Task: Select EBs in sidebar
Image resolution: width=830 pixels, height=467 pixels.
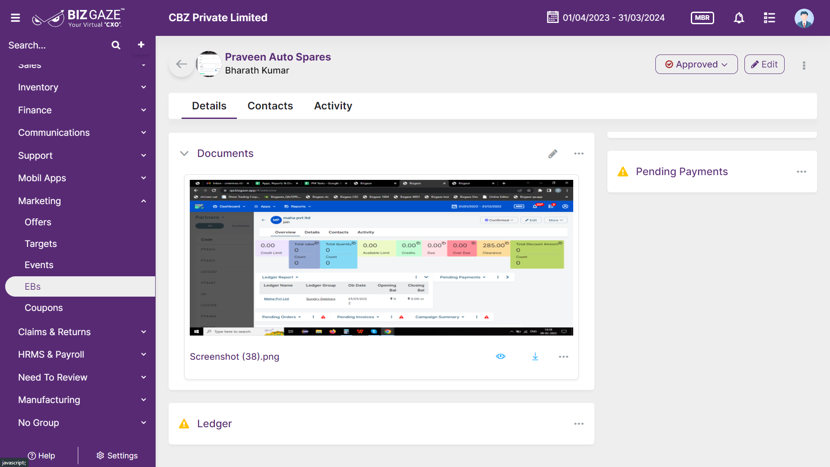Action: pos(80,287)
